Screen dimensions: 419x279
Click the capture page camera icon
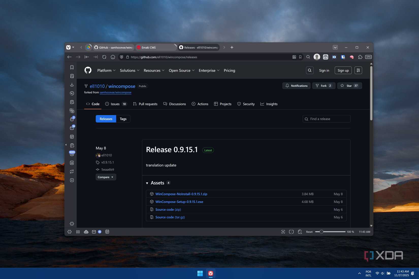click(283, 232)
